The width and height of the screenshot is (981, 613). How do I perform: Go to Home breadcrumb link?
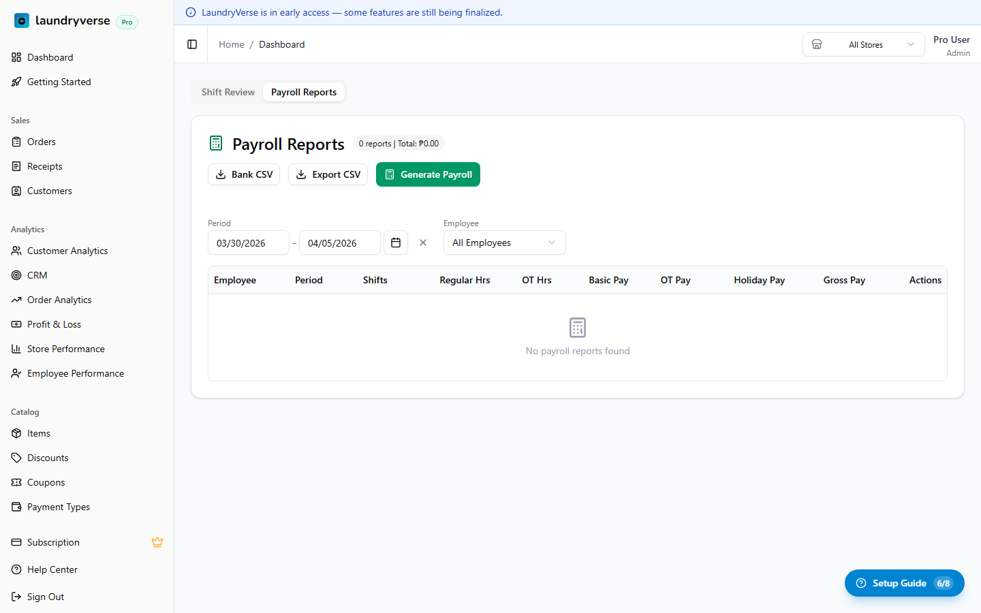tap(231, 44)
